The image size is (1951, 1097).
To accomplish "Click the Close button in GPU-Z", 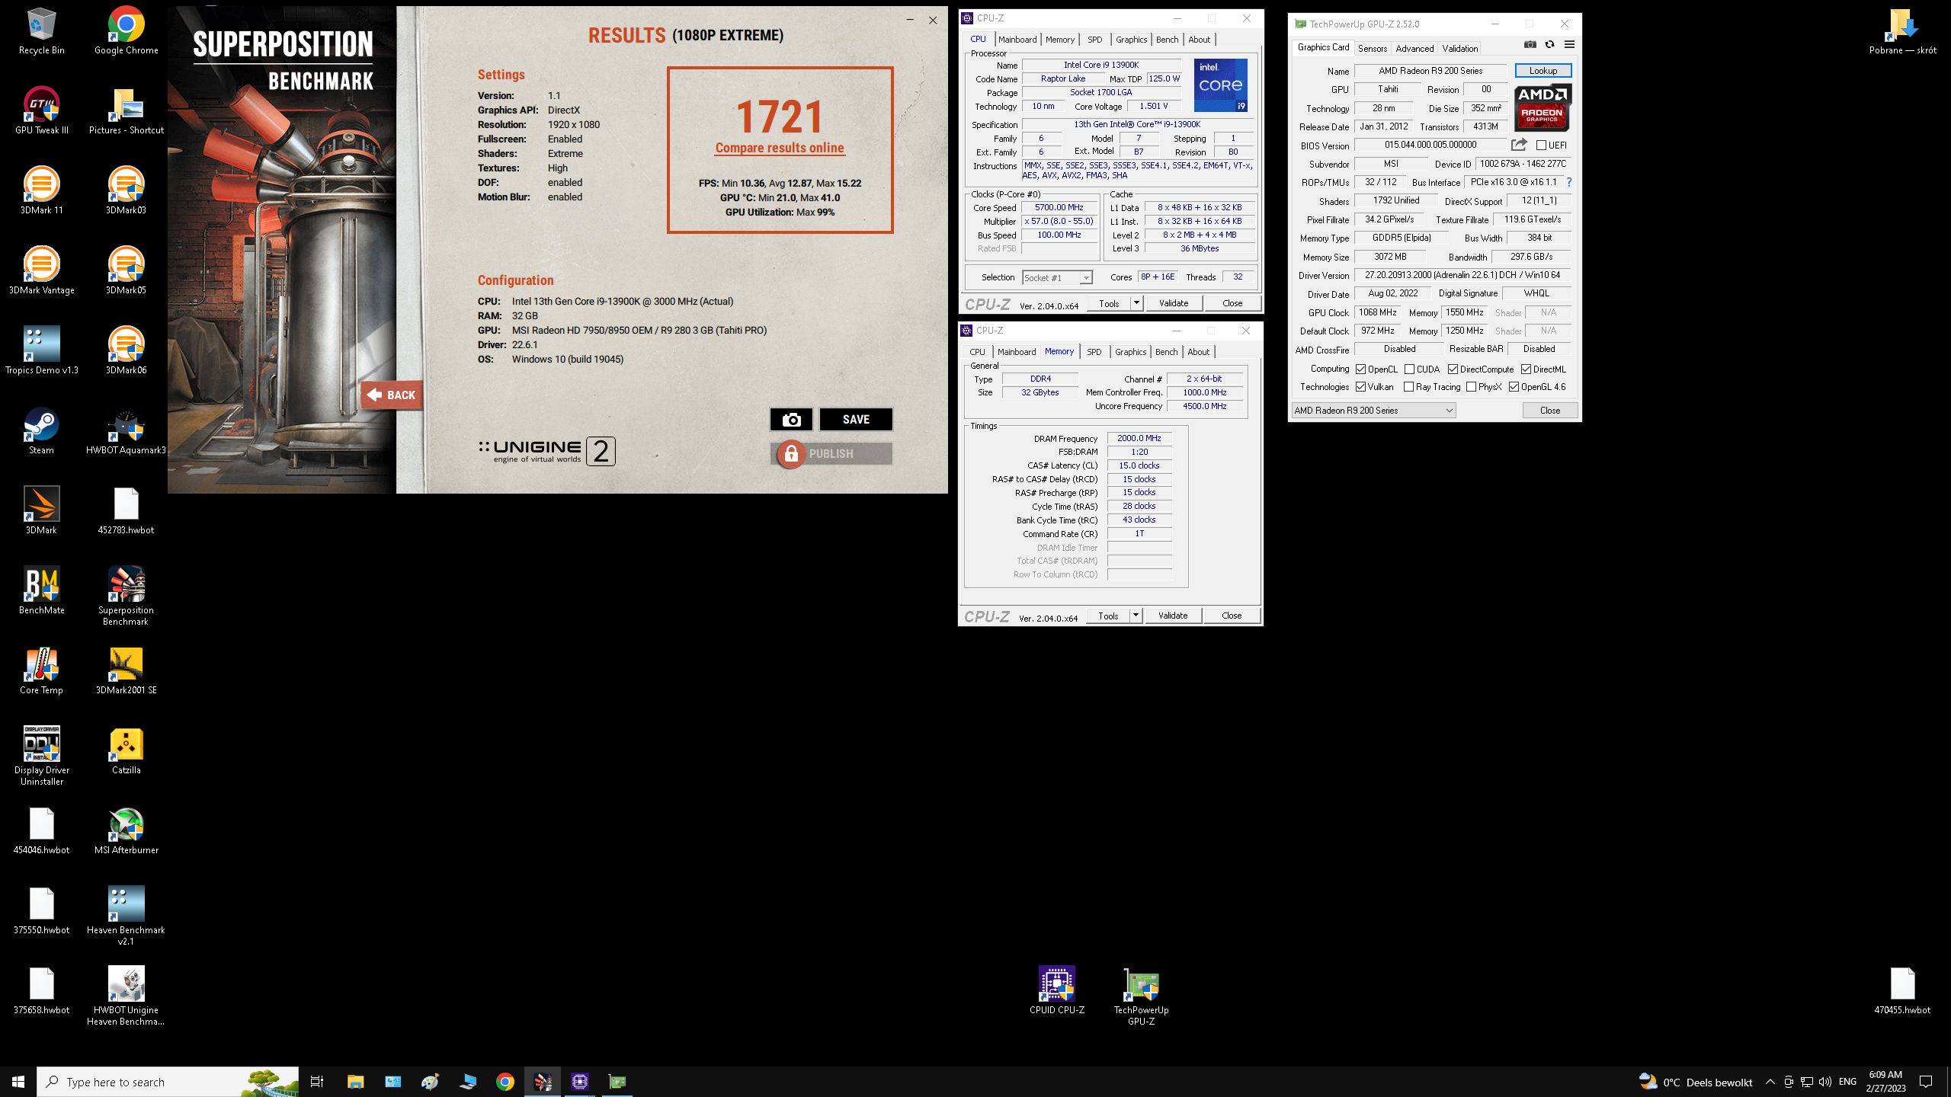I will [x=1550, y=410].
